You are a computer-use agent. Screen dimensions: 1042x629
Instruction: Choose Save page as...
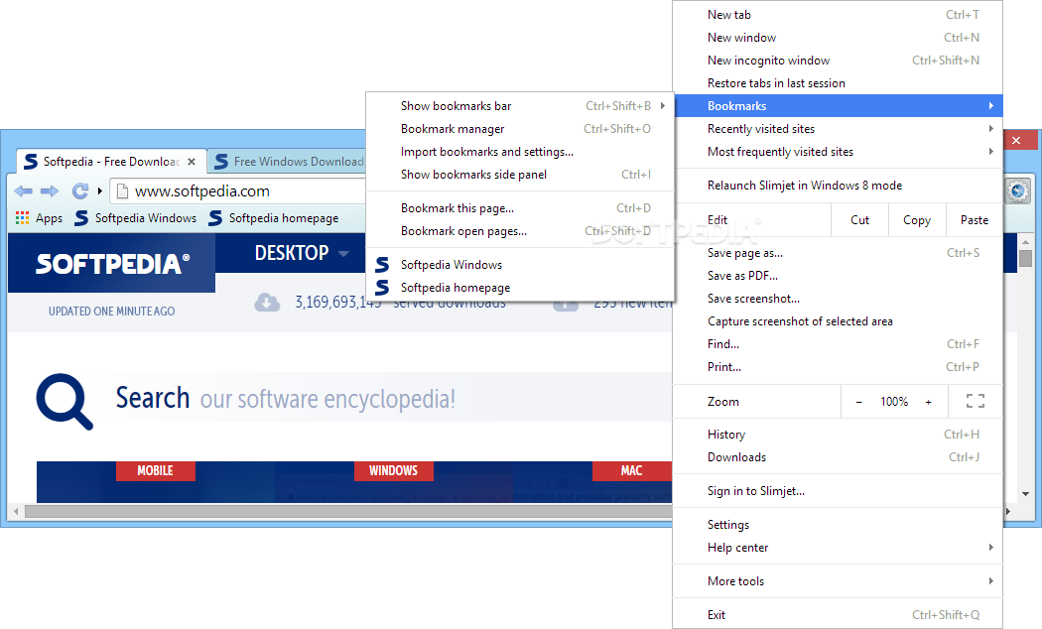click(x=838, y=253)
